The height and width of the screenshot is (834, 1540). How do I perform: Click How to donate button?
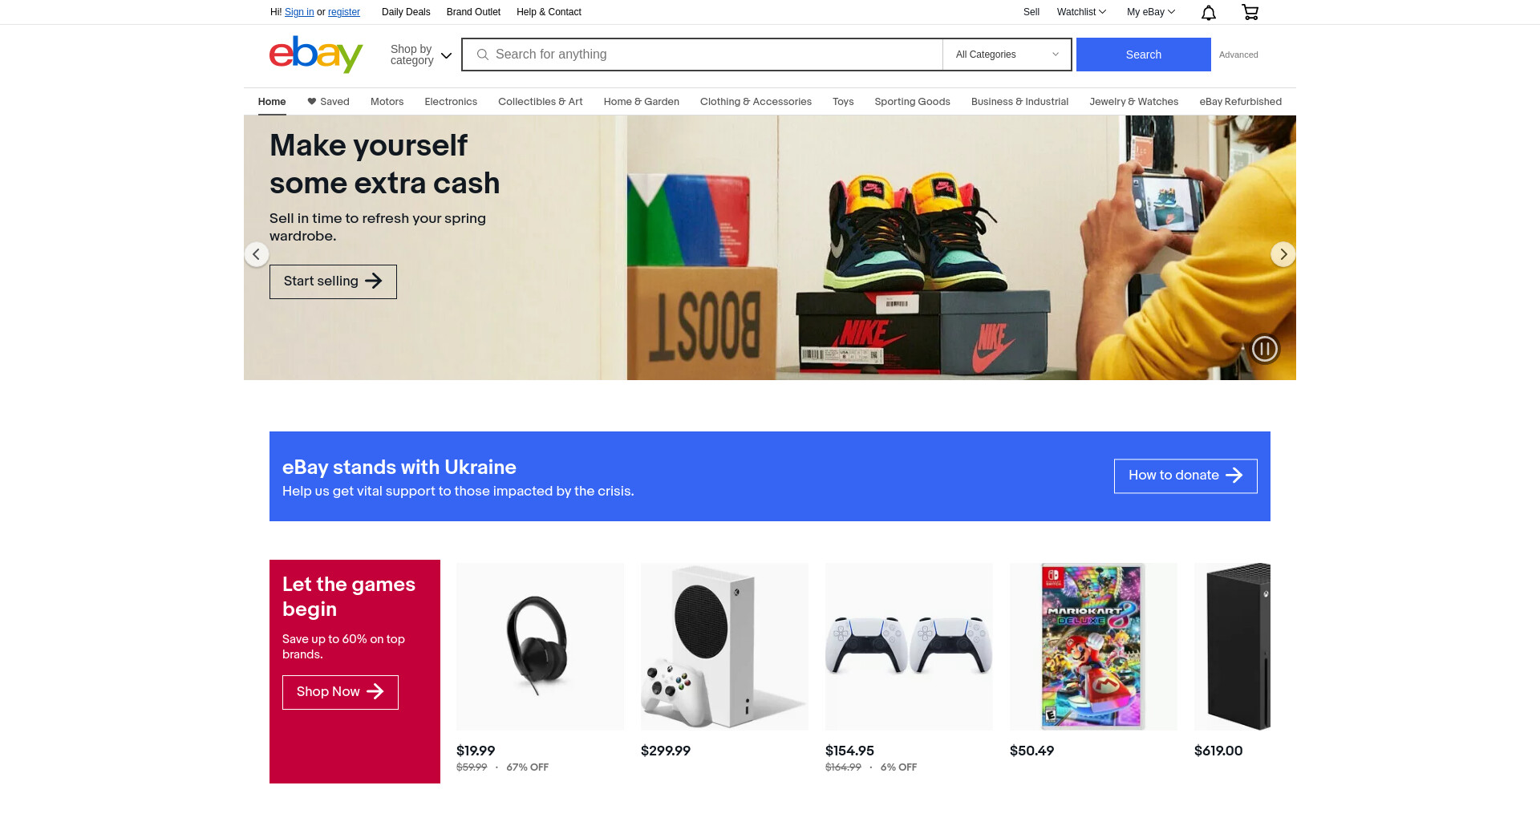(1185, 476)
